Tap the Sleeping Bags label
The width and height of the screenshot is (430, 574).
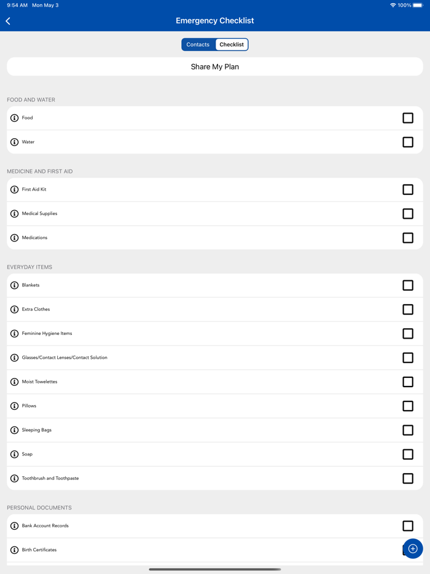coord(37,430)
